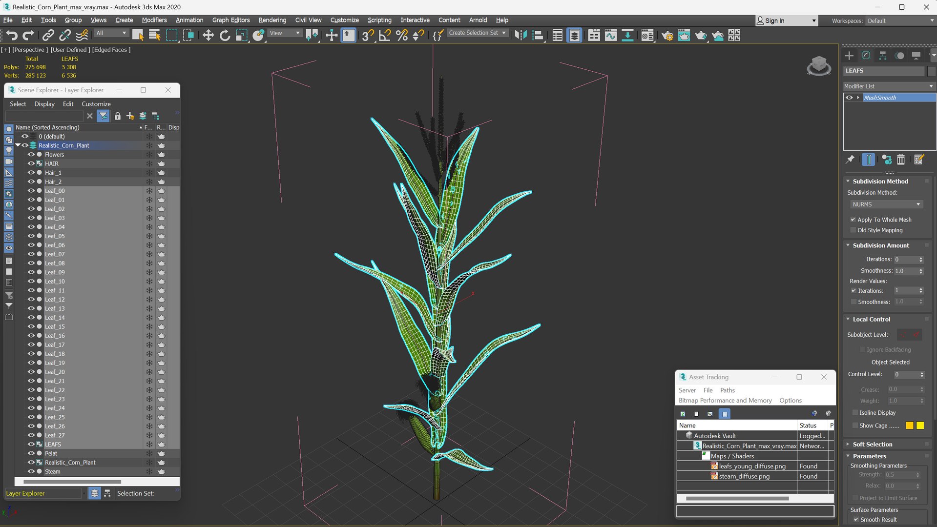This screenshot has height=527, width=937.
Task: Open the Rendering menu
Action: pos(272,20)
